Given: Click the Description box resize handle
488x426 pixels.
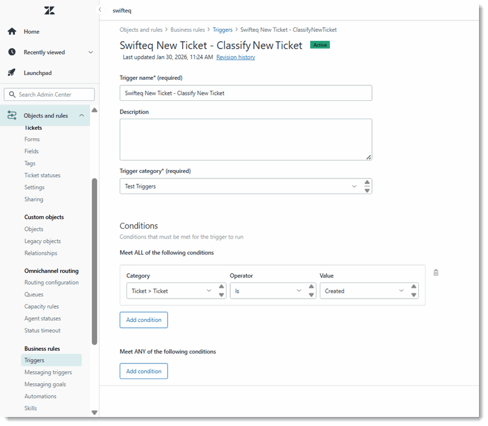Looking at the screenshot, I should (x=369, y=157).
